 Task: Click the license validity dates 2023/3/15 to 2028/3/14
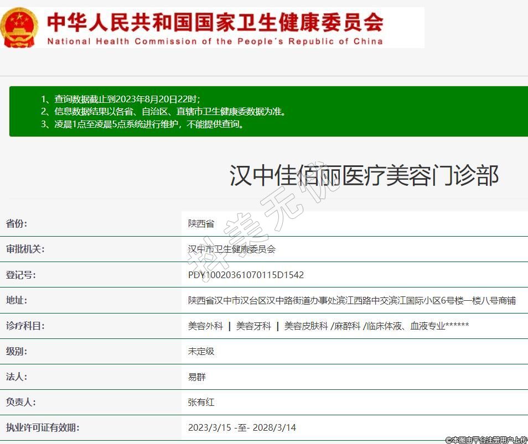click(x=242, y=427)
